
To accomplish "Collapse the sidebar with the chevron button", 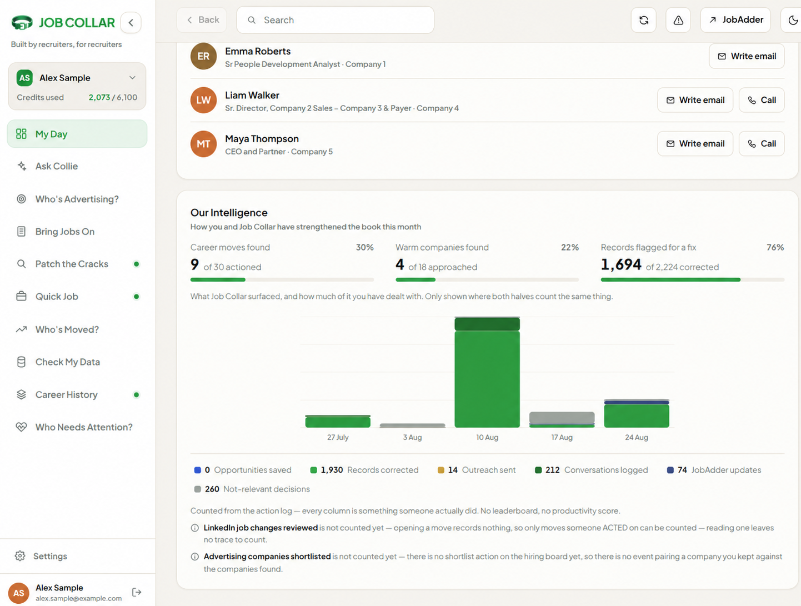I will click(x=131, y=23).
